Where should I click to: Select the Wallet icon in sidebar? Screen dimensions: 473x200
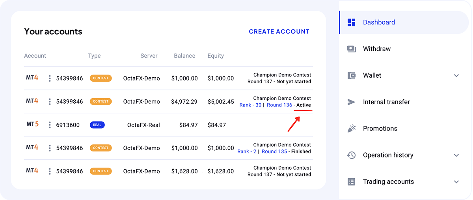[351, 75]
